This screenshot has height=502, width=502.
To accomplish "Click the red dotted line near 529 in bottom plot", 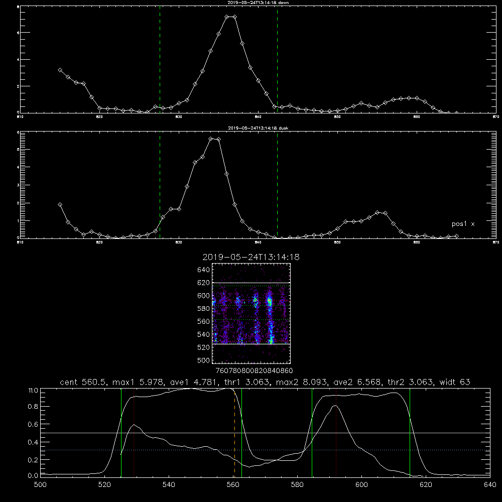I will 134,433.
